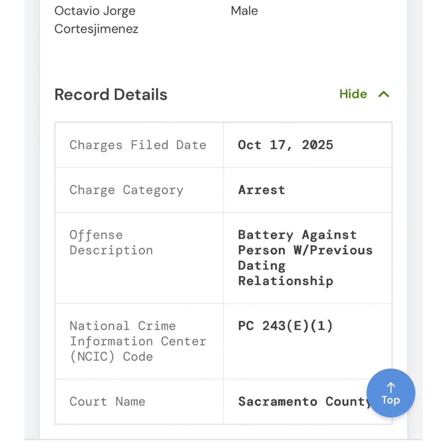Select the PC 243(E)(1) code value
The width and height of the screenshot is (447, 441).
click(x=285, y=326)
